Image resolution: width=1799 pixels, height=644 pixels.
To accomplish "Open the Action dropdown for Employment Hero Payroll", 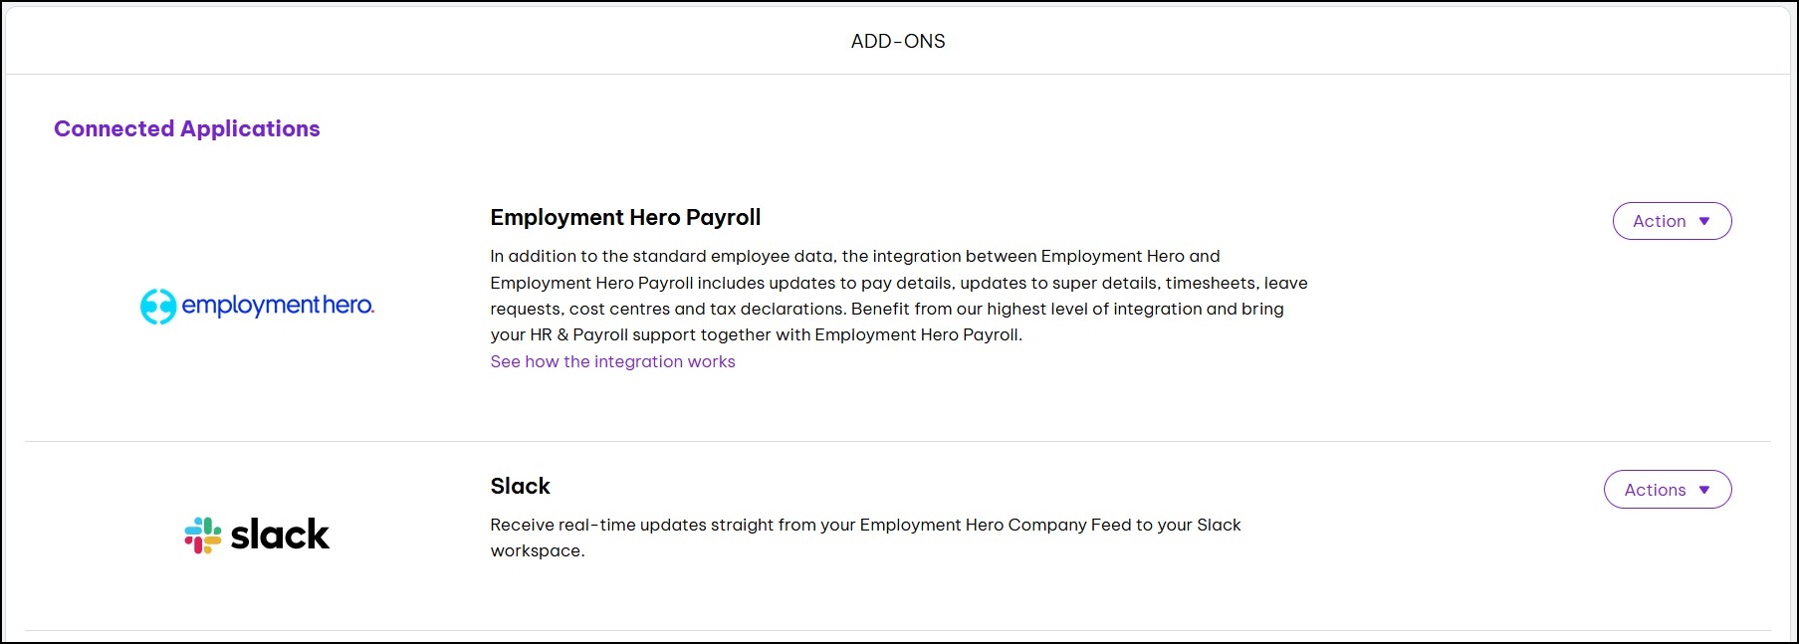I will [1672, 221].
